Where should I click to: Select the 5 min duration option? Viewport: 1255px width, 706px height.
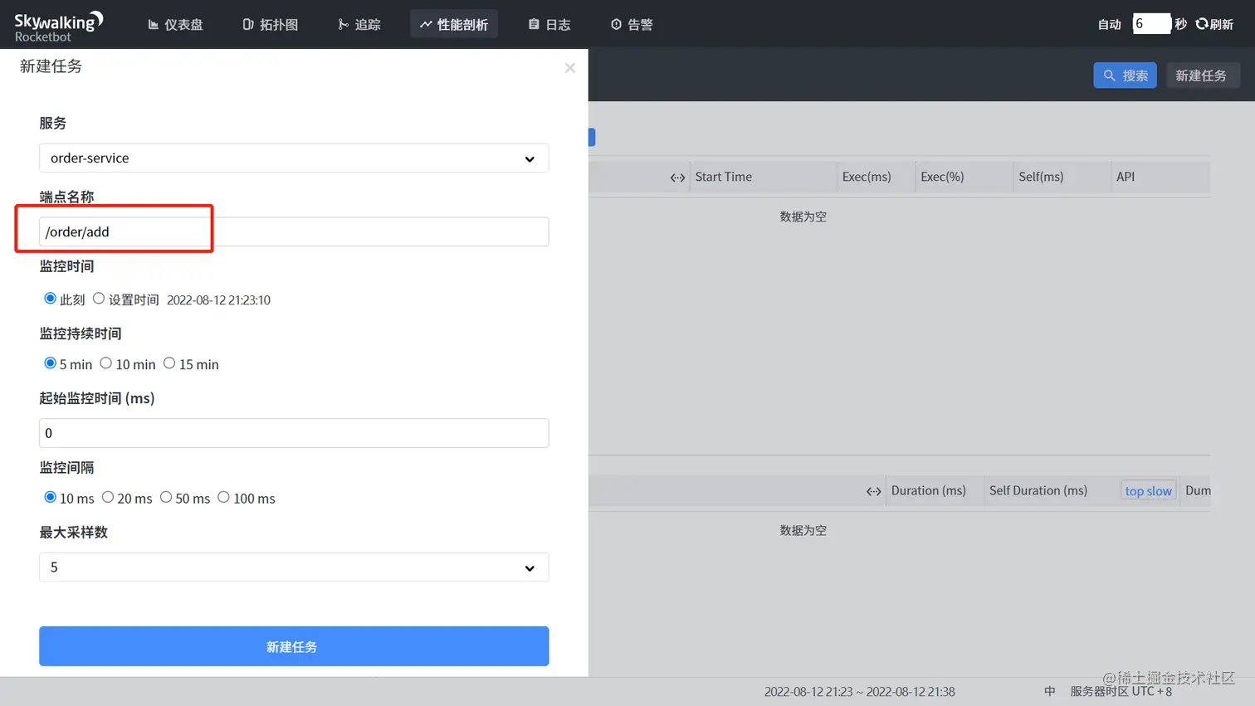[51, 363]
